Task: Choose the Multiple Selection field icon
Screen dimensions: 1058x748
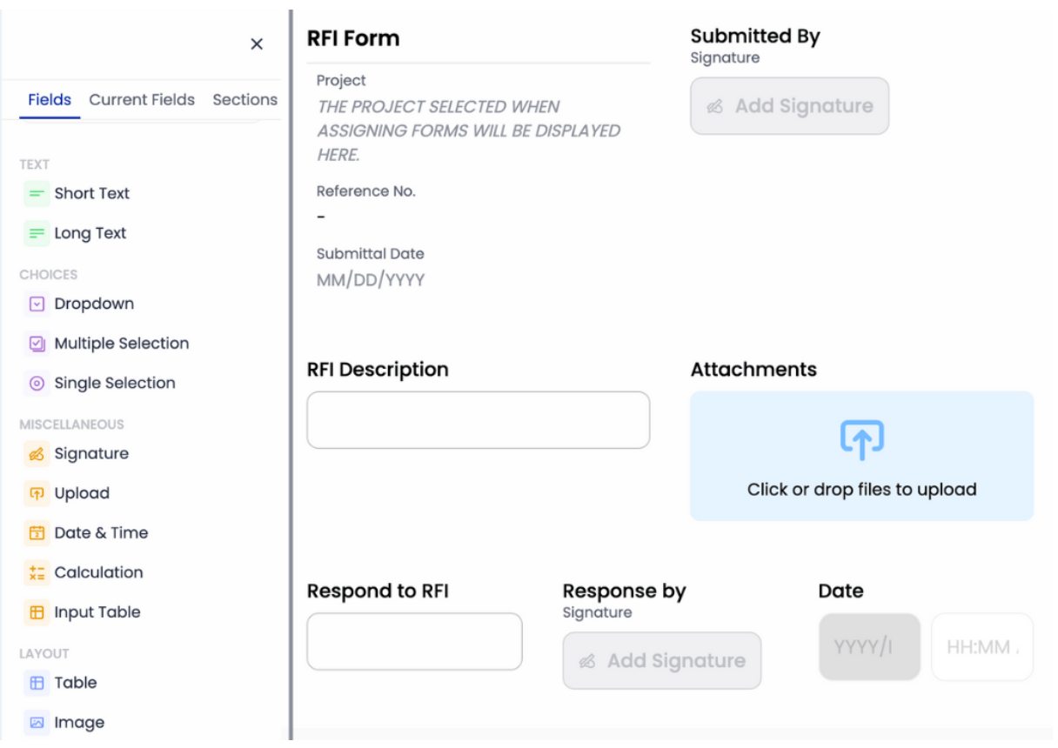Action: click(x=37, y=344)
